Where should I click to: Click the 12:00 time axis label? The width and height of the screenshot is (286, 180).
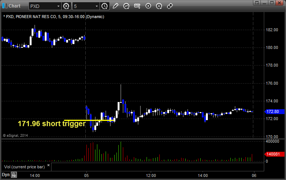coord(151,175)
